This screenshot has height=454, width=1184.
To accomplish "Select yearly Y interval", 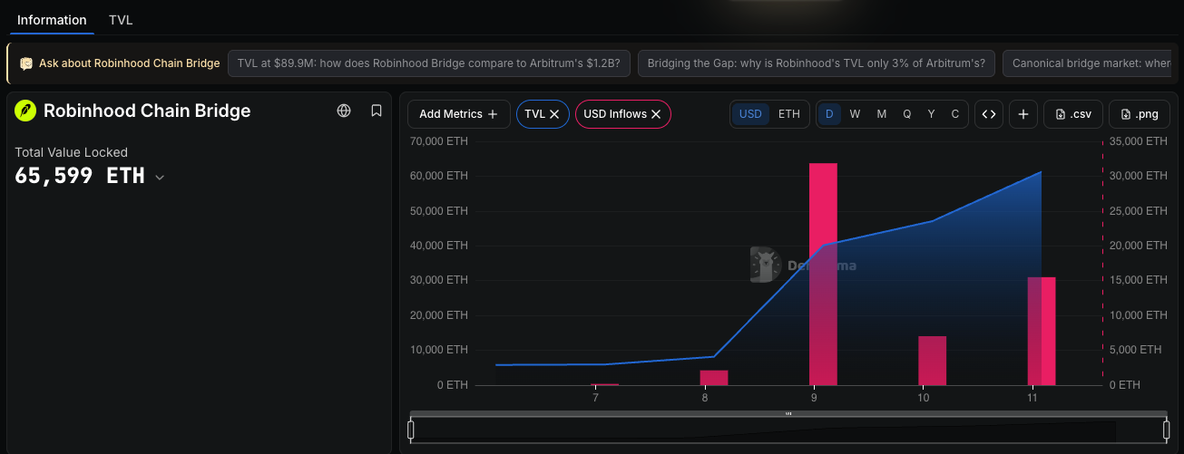I will [x=931, y=114].
